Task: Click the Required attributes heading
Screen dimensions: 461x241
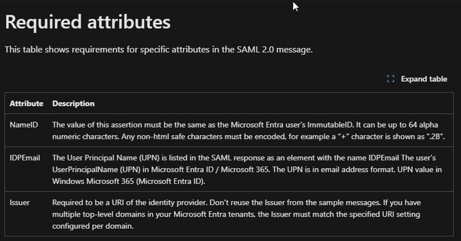Action: tap(88, 22)
